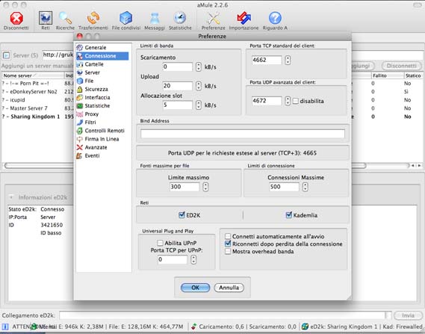Click the TCP port 4662 stepper
This screenshot has height=334, width=425.
point(288,60)
